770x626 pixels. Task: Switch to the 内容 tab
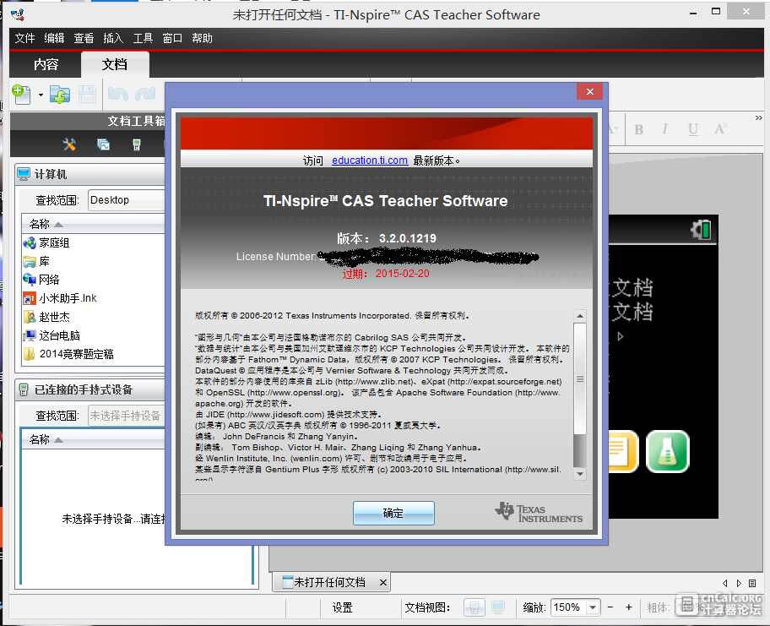[46, 64]
